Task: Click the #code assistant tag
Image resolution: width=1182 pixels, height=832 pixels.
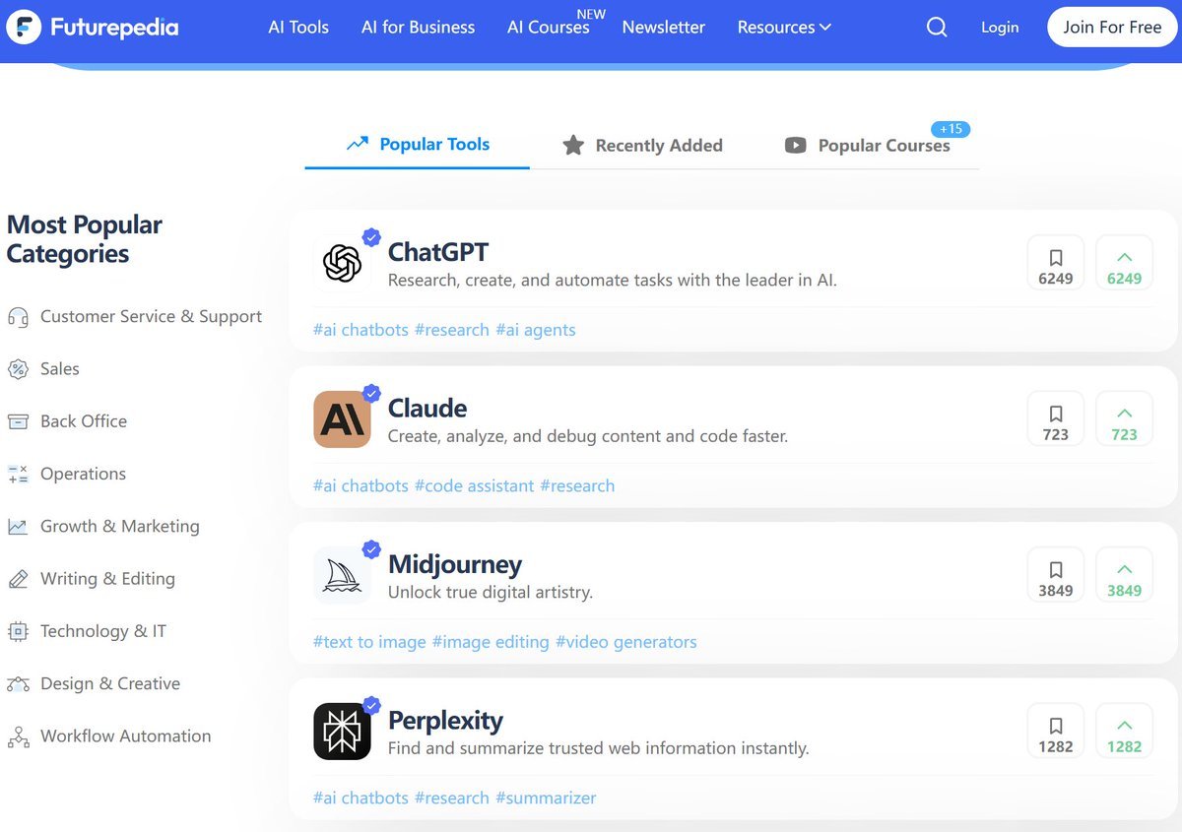Action: (x=475, y=486)
